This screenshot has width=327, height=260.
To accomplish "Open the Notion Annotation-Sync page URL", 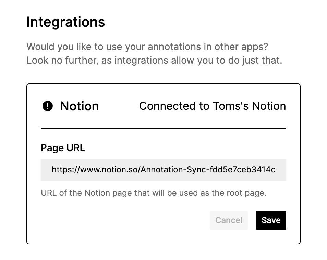I will (163, 170).
